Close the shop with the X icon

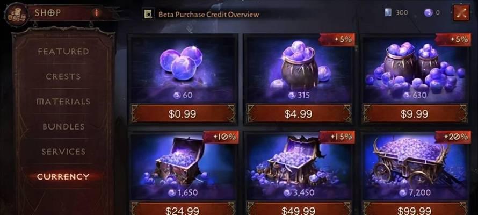pos(461,13)
